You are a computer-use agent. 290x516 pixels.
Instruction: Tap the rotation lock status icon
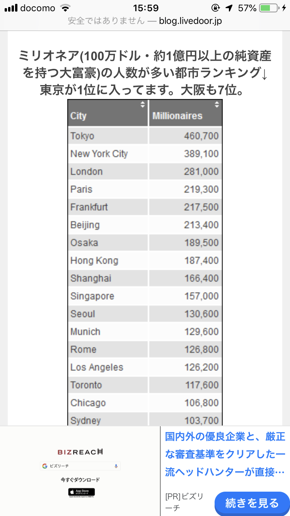tap(215, 8)
